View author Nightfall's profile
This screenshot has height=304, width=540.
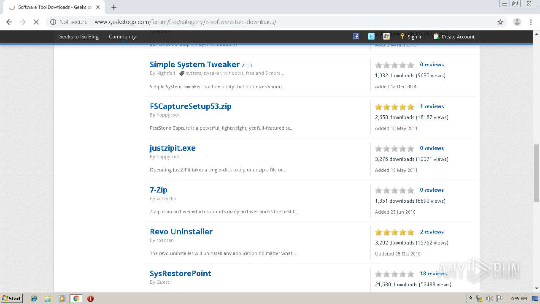click(x=166, y=73)
